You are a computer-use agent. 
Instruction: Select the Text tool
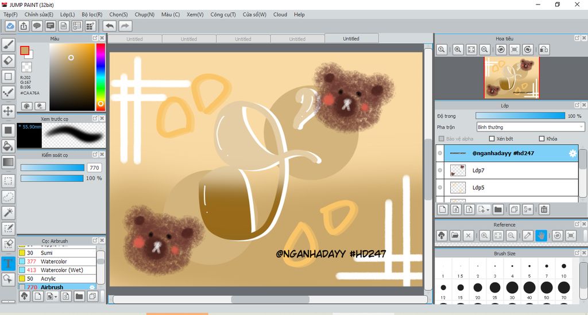[x=8, y=263]
